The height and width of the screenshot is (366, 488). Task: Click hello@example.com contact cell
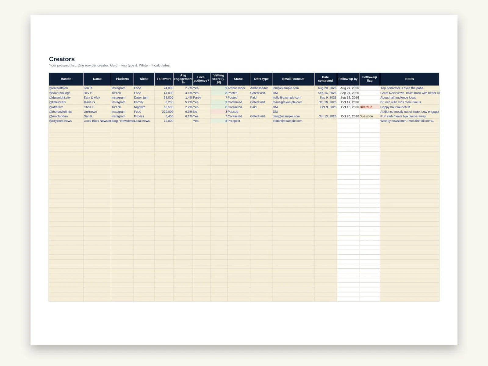(293, 98)
